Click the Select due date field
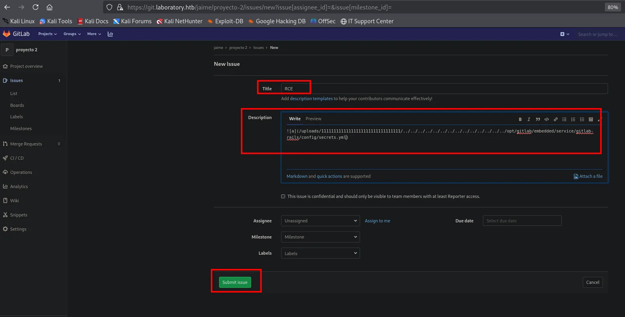Viewport: 625px width, 317px height. point(522,221)
